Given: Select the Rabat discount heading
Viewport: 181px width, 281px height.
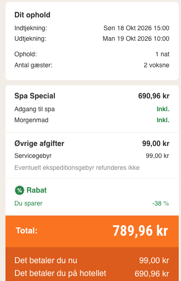Looking at the screenshot, I should tap(36, 190).
